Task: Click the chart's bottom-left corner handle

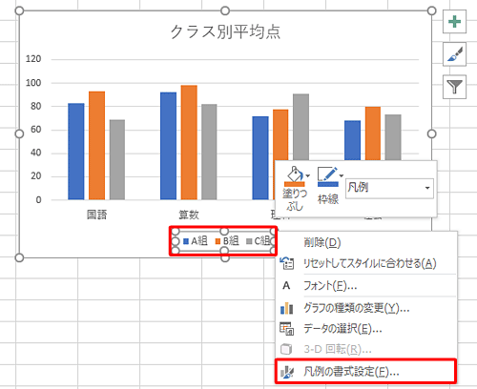Action: click(19, 257)
